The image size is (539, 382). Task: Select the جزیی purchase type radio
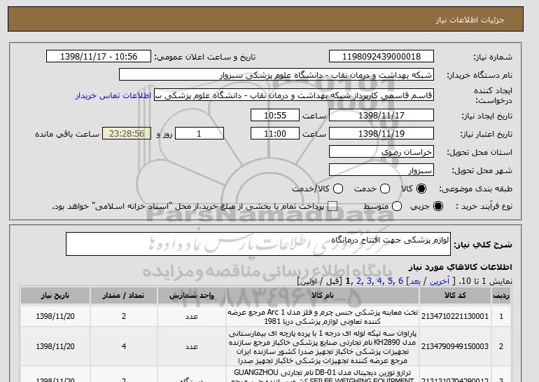[x=438, y=206]
